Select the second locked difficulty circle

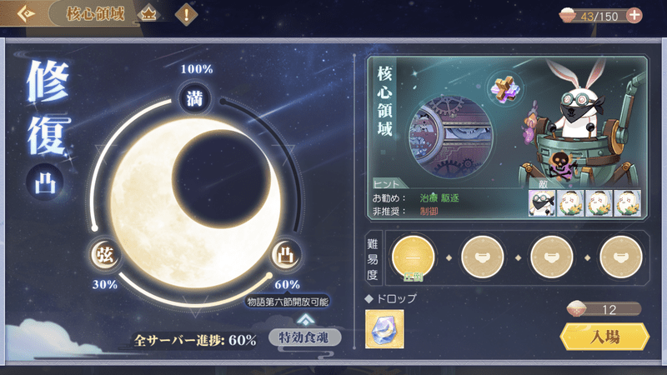[483, 257]
